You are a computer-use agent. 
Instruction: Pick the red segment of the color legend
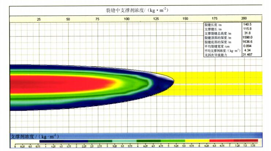pyautogui.click(x=234, y=141)
